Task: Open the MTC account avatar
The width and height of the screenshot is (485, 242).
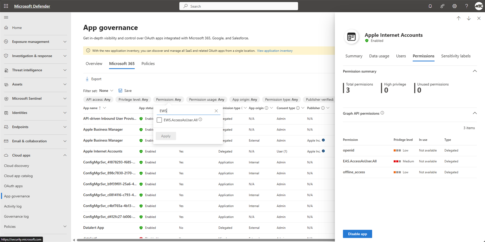Action: point(479,6)
